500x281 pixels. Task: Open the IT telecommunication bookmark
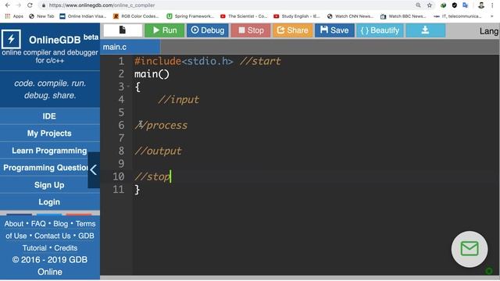pos(458,16)
